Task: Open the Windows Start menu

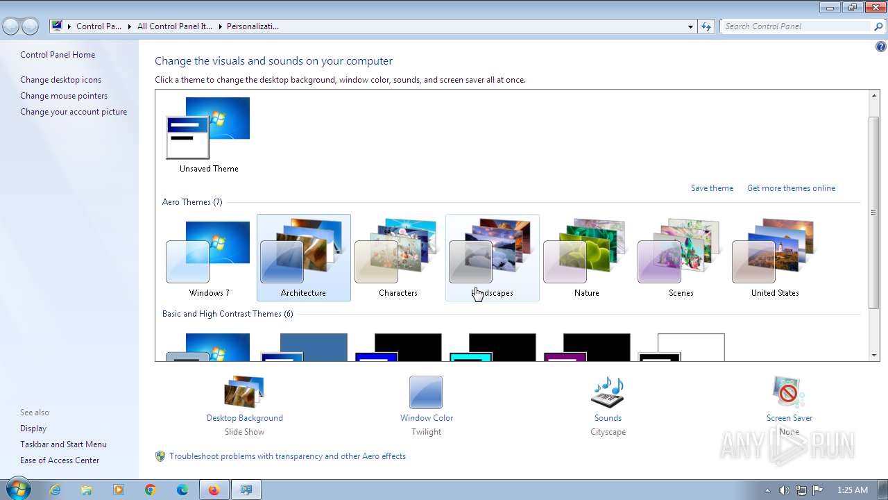Action: coord(17,490)
